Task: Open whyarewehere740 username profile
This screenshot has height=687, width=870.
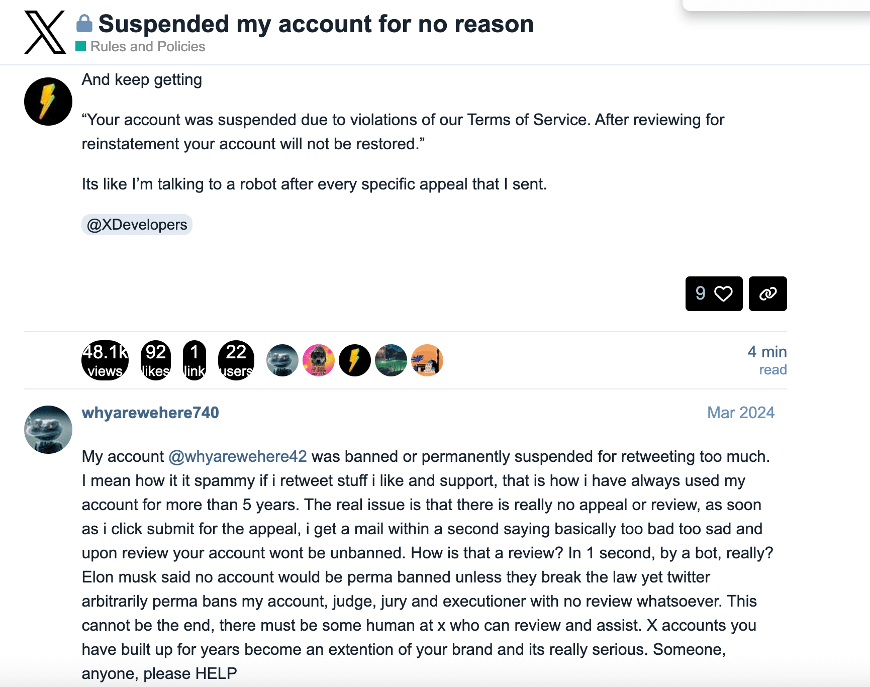Action: pos(150,413)
